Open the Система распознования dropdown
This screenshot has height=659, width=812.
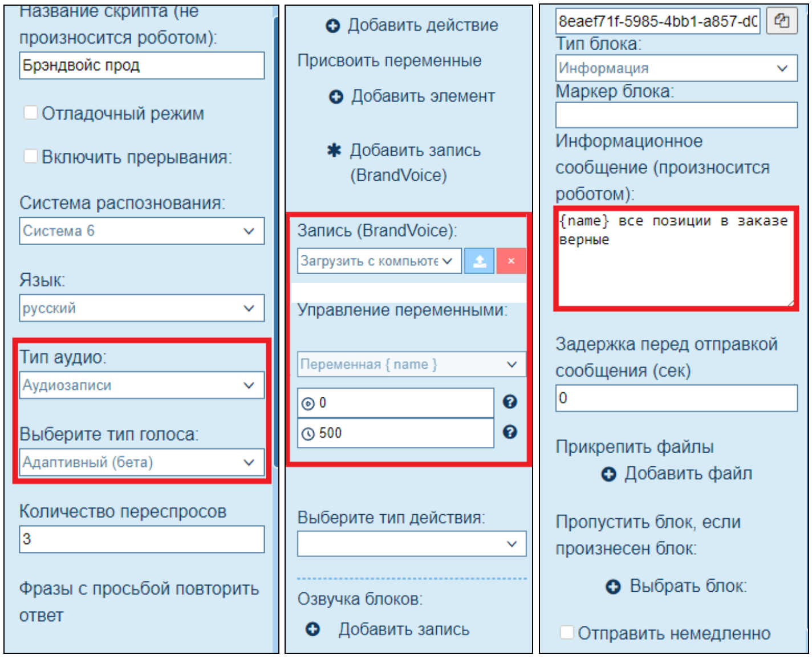(x=141, y=231)
